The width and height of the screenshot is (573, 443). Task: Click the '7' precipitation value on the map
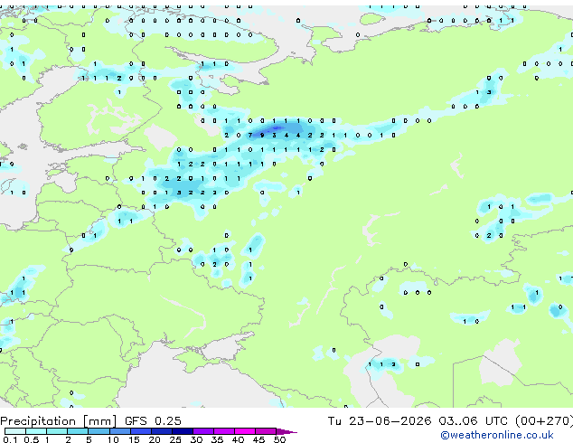click(250, 136)
